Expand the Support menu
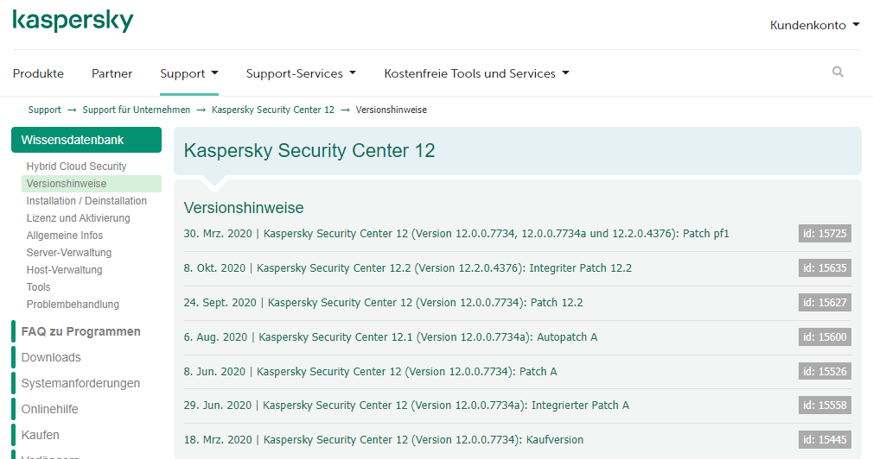Image resolution: width=873 pixels, height=459 pixels. pos(188,73)
